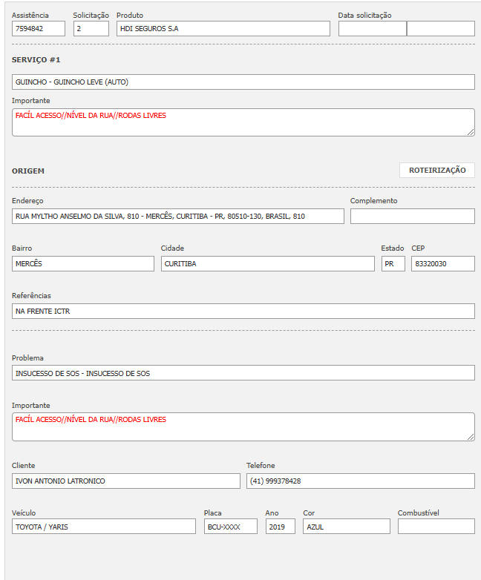Click the Produto field with HDI SEGUROS
The image size is (481, 580).
(x=223, y=29)
